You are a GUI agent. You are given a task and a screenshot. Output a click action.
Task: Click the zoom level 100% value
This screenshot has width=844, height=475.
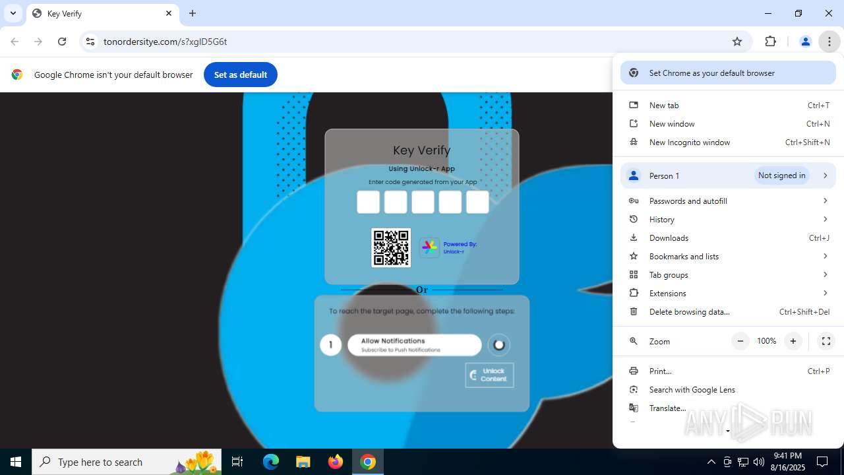pyautogui.click(x=767, y=341)
